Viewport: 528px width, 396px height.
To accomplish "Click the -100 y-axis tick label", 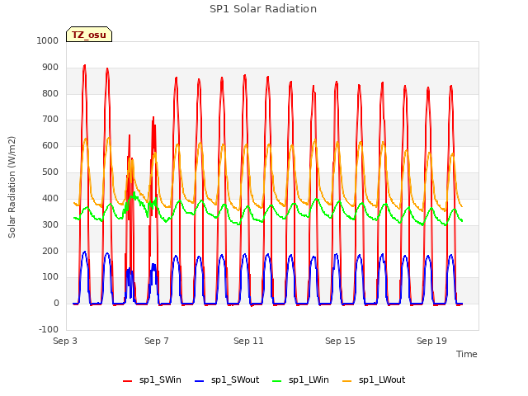I will 49,329.
